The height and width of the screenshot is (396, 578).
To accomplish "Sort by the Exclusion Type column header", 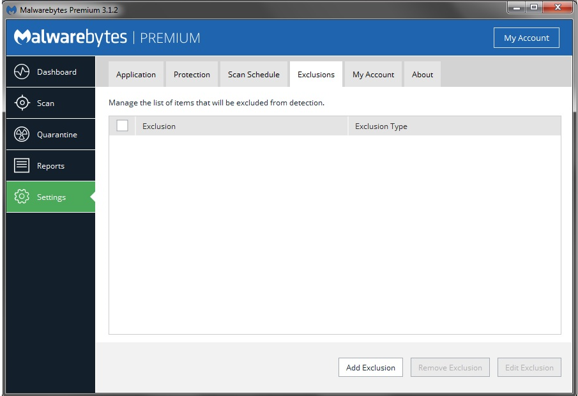I will pyautogui.click(x=453, y=126).
